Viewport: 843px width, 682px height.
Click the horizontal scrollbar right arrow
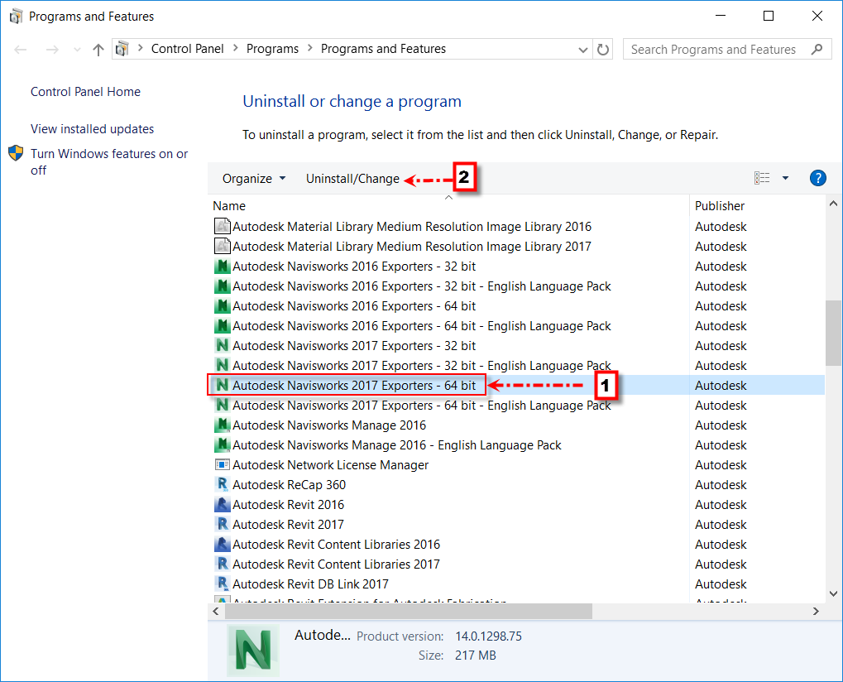815,611
